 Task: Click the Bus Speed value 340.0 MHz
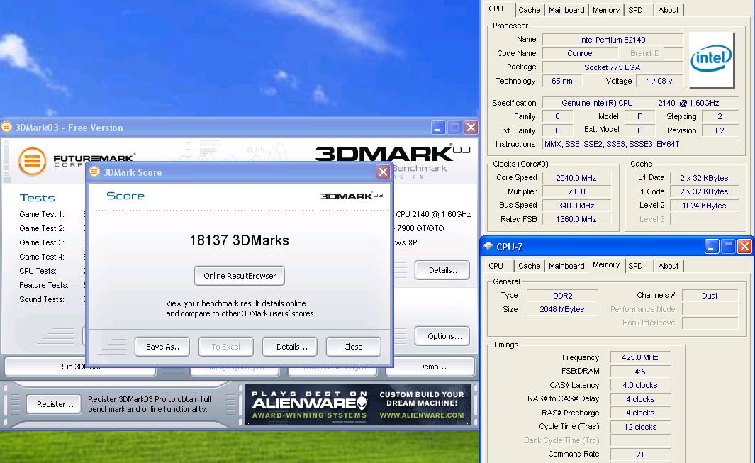pyautogui.click(x=576, y=205)
